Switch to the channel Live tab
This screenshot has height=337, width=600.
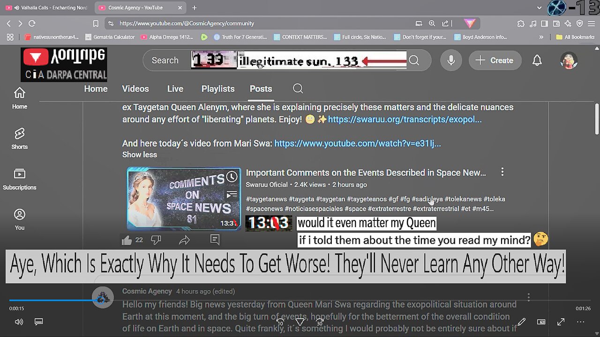click(175, 89)
